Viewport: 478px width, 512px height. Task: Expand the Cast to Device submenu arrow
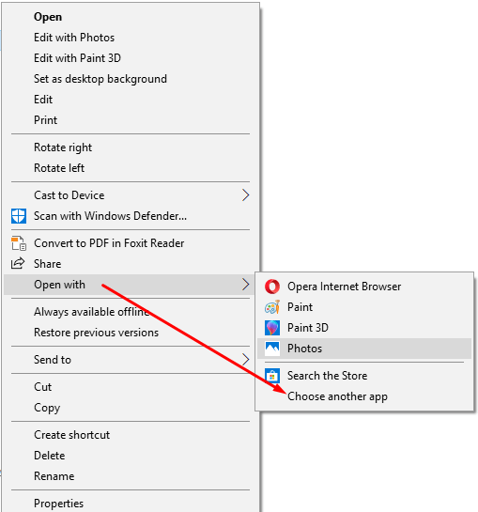pyautogui.click(x=246, y=195)
